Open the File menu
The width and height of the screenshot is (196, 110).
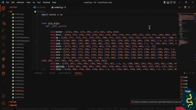[x=7, y=2]
